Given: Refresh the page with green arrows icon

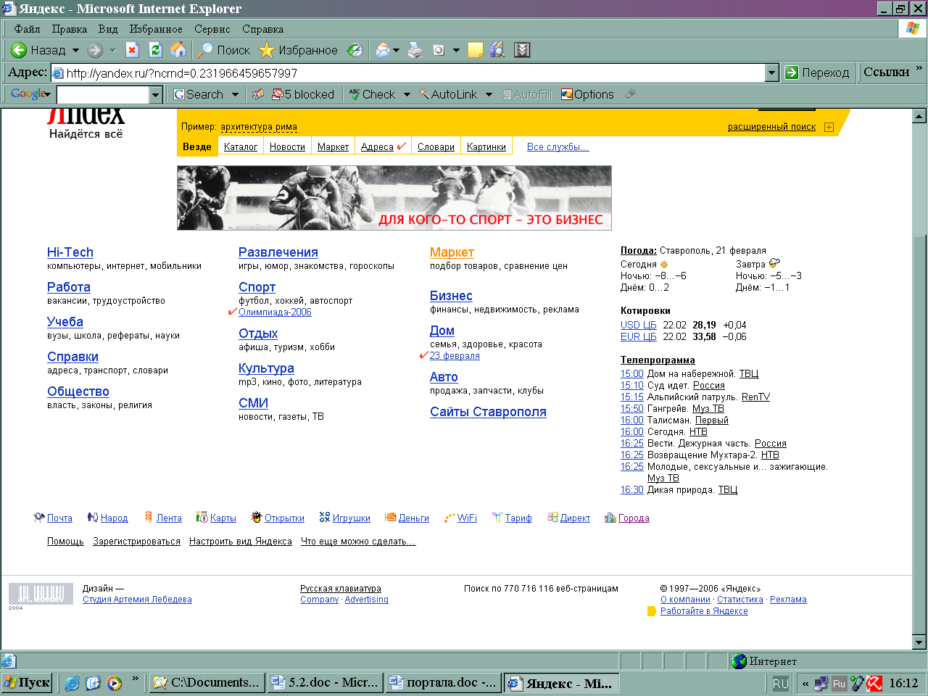Looking at the screenshot, I should tap(154, 50).
